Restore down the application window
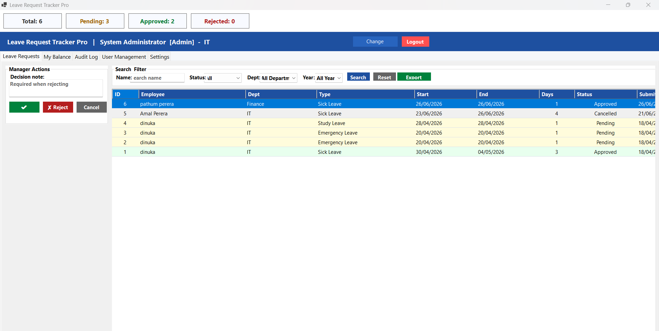The image size is (659, 331). (x=628, y=5)
